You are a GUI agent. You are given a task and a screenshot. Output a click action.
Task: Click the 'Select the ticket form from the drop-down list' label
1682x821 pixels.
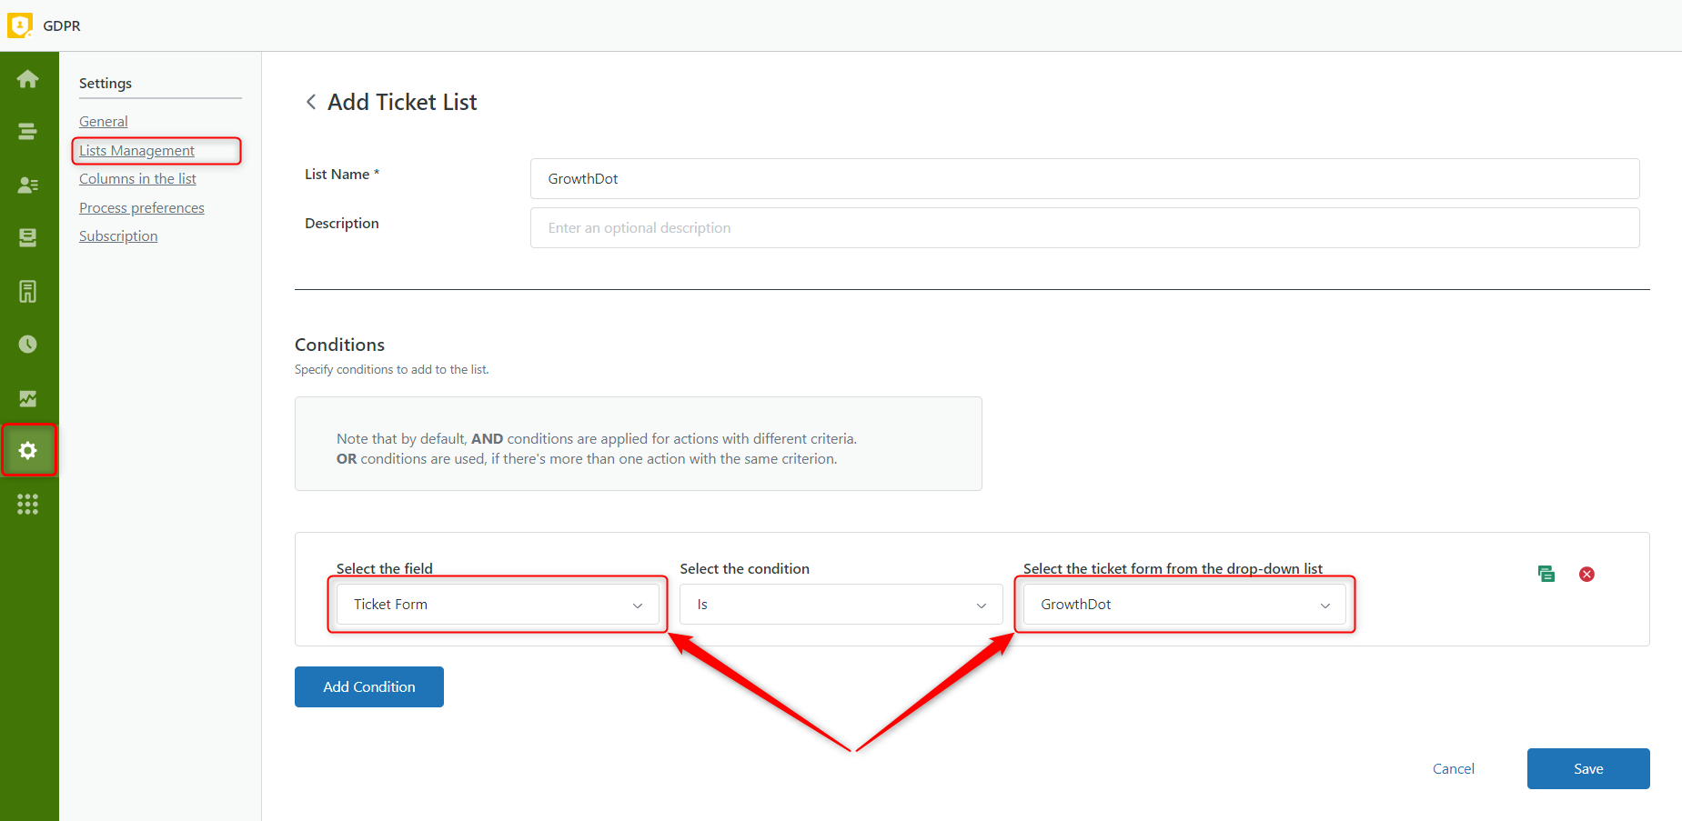(1173, 568)
